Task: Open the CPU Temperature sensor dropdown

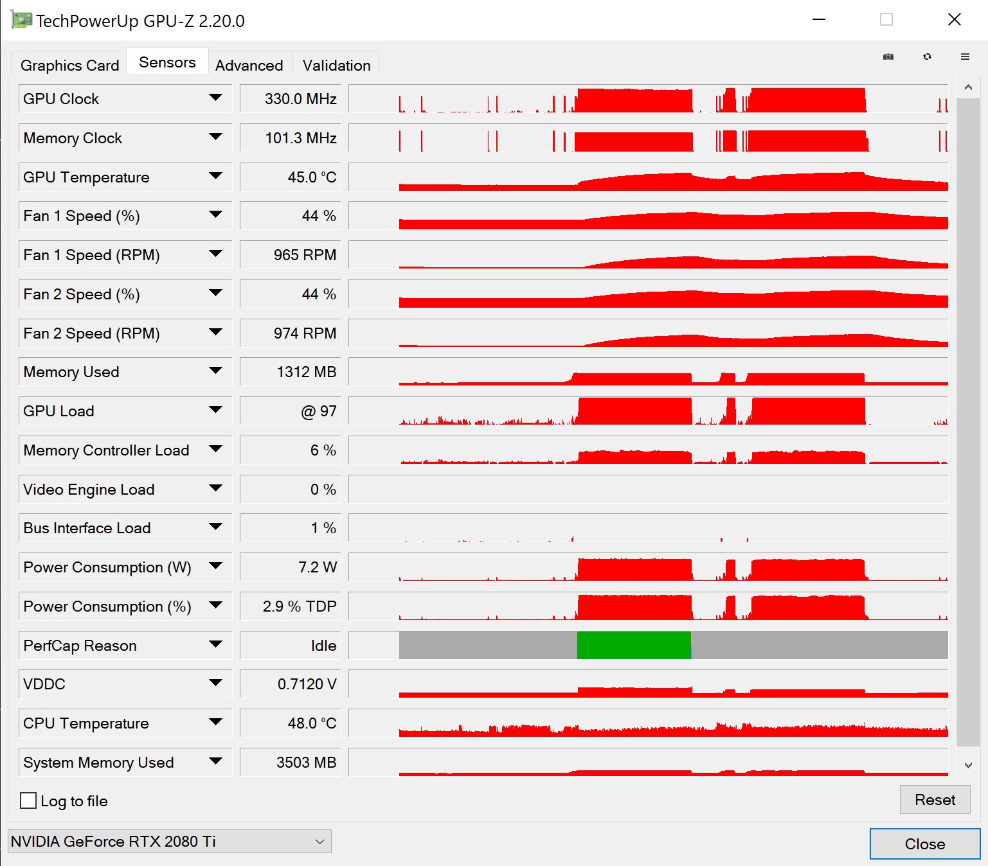Action: (215, 723)
